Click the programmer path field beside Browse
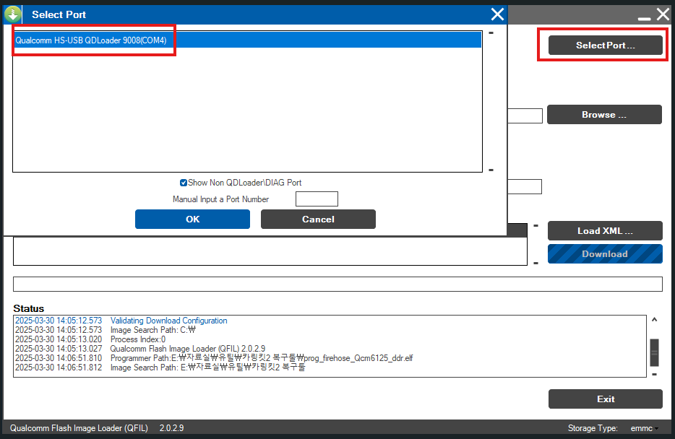 pyautogui.click(x=525, y=116)
